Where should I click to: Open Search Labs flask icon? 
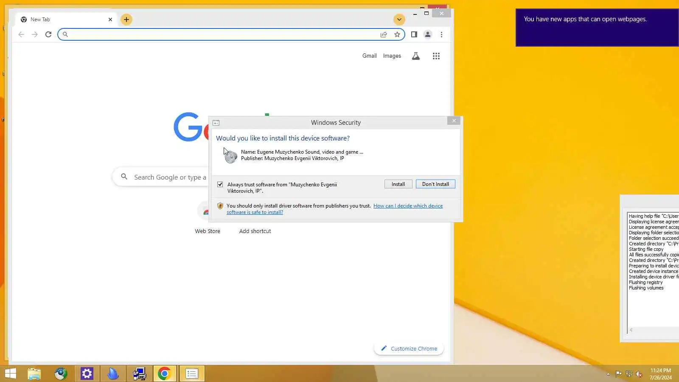point(416,56)
